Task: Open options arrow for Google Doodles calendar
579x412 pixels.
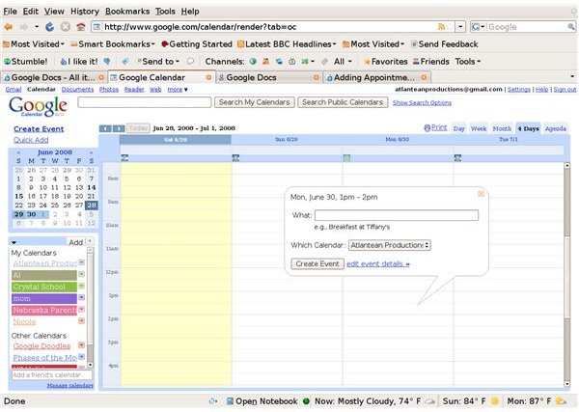Action: tap(82, 345)
